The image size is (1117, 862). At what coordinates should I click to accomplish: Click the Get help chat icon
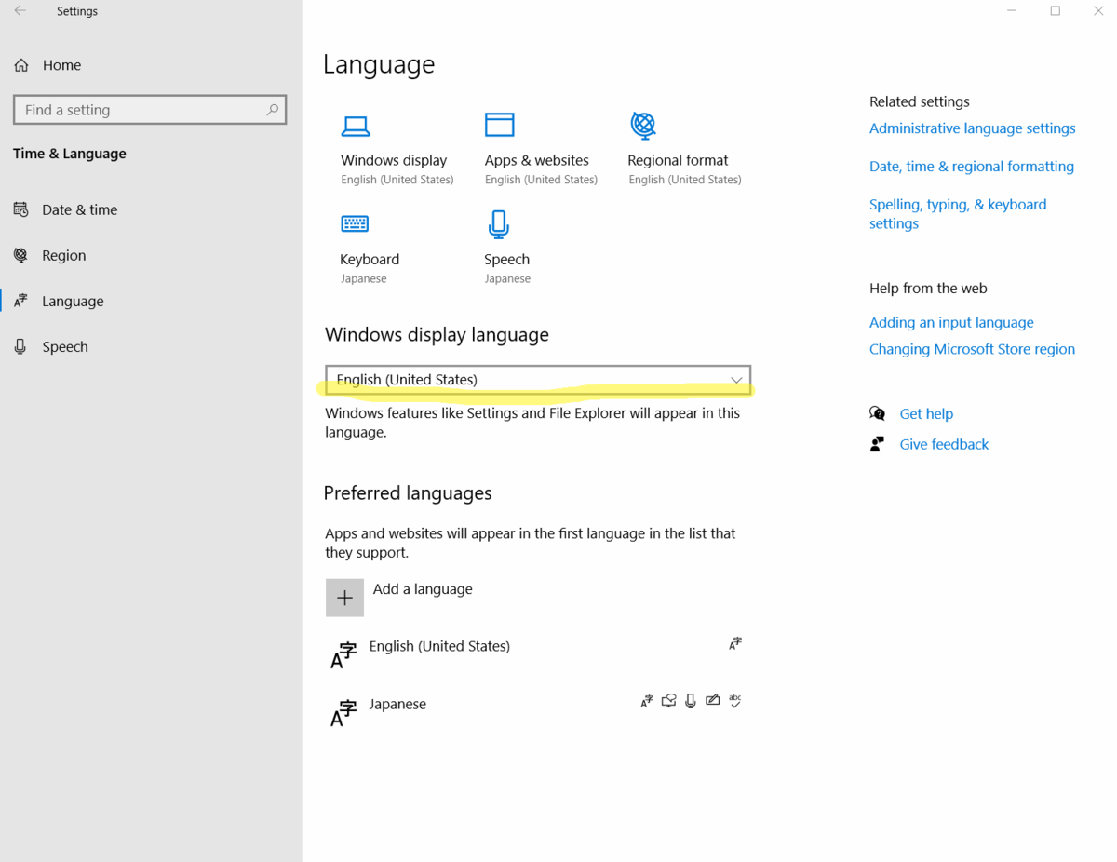coord(877,413)
